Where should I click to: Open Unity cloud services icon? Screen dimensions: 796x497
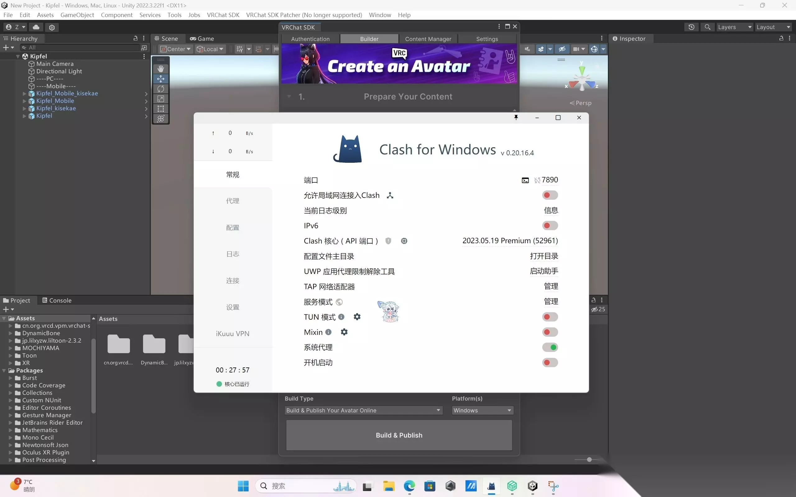click(x=36, y=27)
